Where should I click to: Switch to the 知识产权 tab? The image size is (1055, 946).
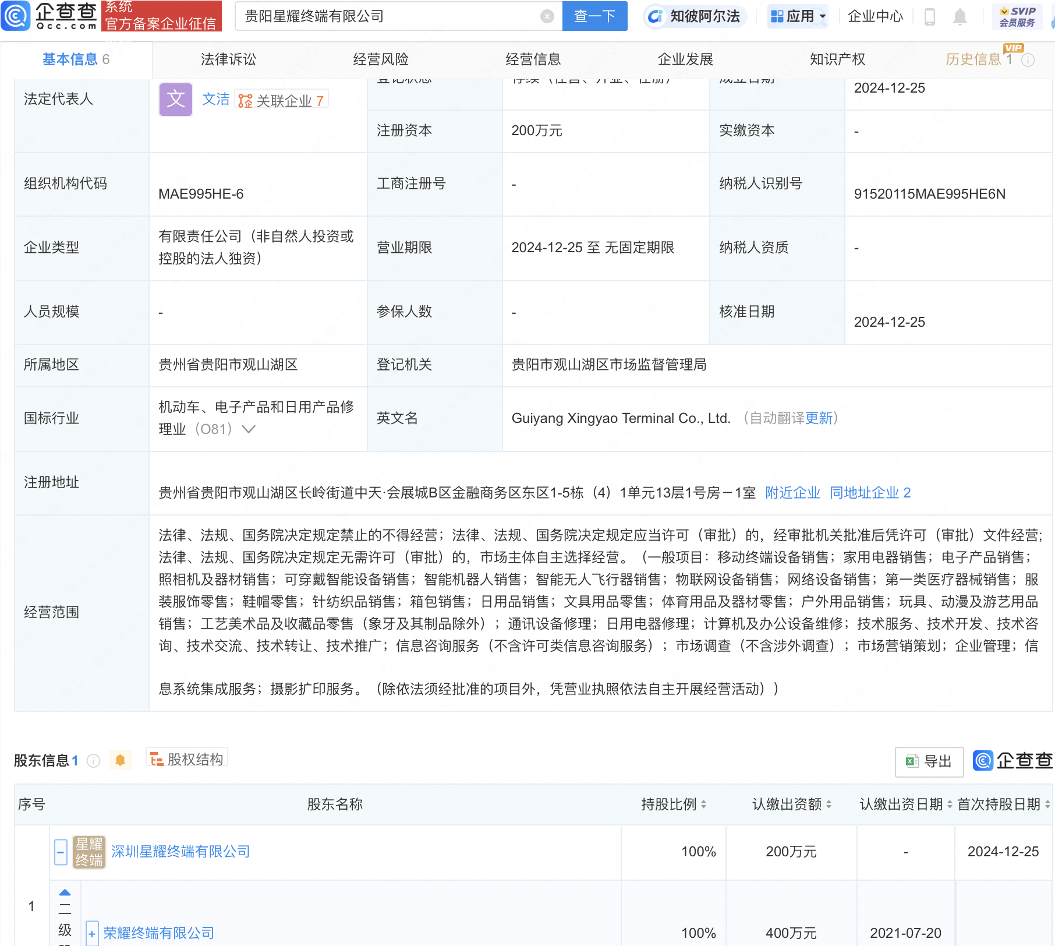837,59
